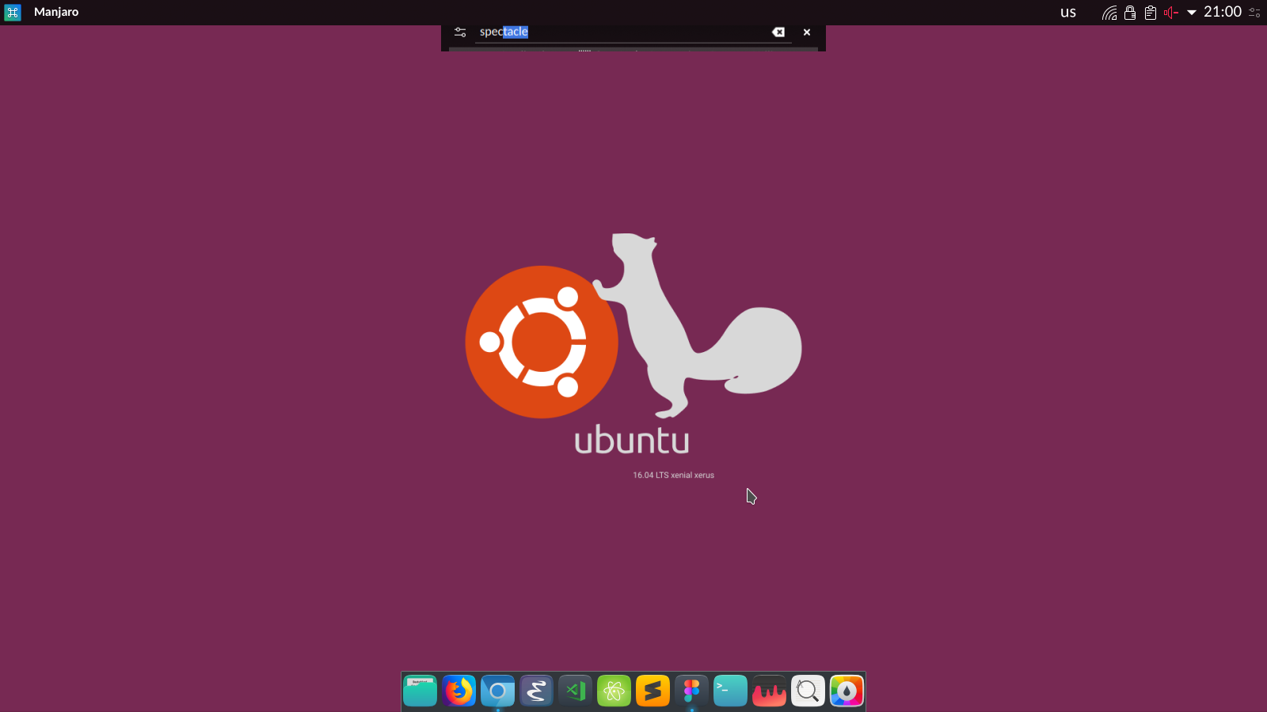Open panel settings sliders icon

point(1254,13)
